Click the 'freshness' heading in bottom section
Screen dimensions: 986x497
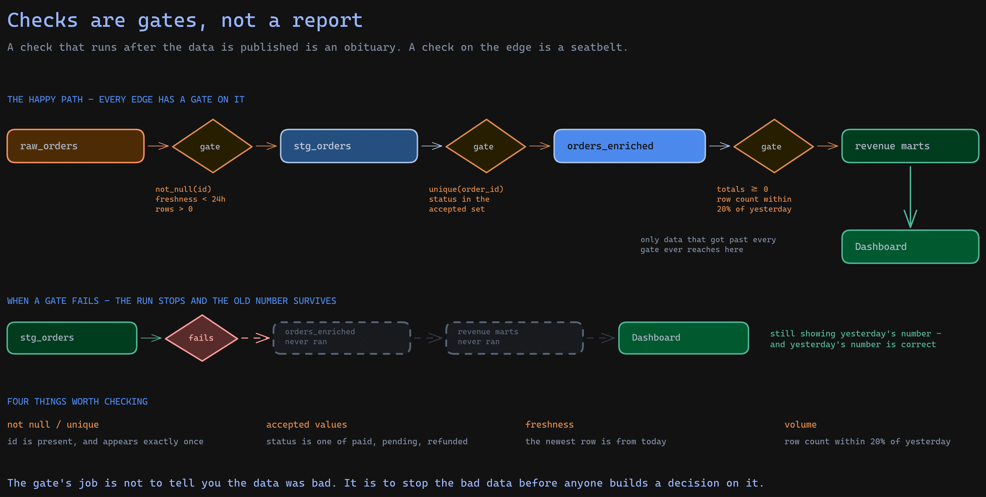pyautogui.click(x=549, y=424)
